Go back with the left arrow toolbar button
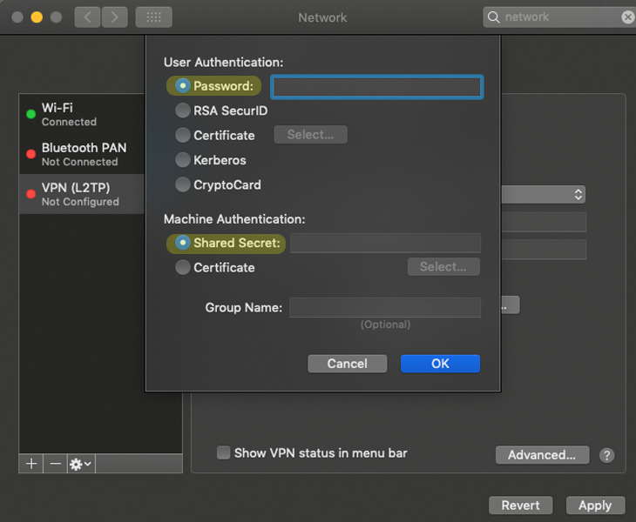The image size is (636, 522). 87,17
